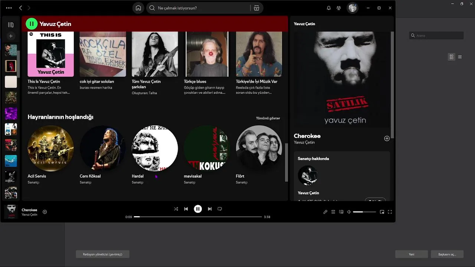Skip to previous track

coord(186,209)
